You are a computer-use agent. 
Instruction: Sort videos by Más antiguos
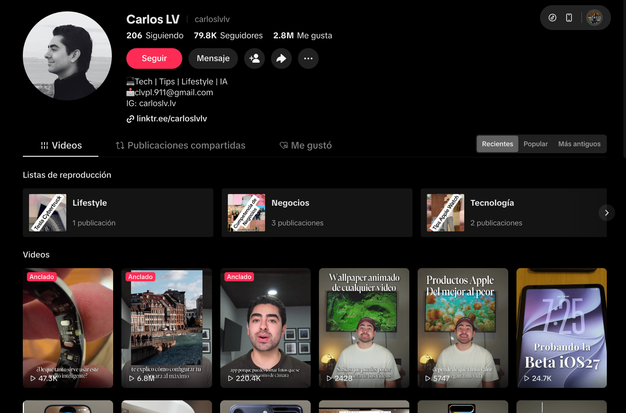579,144
